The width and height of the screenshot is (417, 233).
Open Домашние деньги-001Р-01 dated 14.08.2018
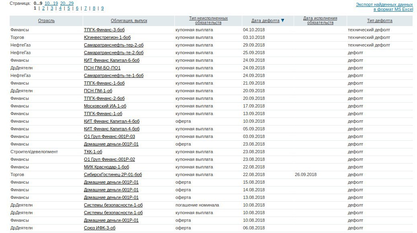111,190
